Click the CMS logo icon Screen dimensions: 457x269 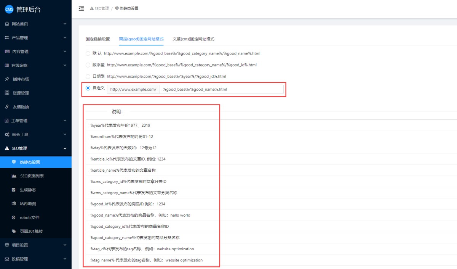click(9, 10)
